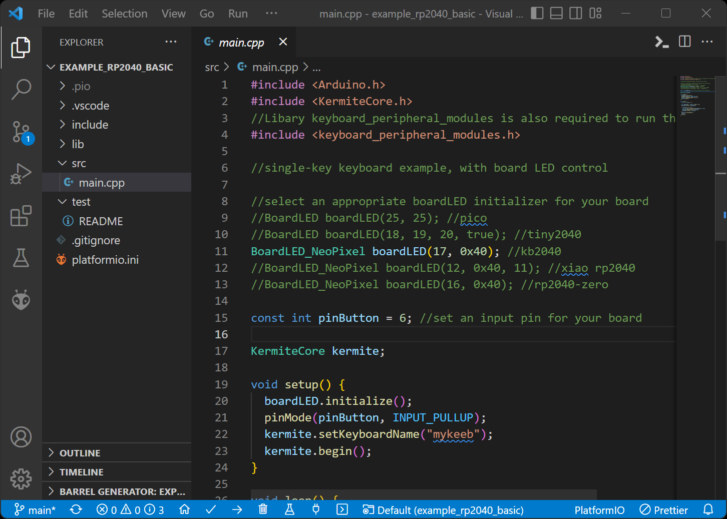The image size is (727, 519).
Task: Open the Run and Debug view
Action: click(x=21, y=174)
